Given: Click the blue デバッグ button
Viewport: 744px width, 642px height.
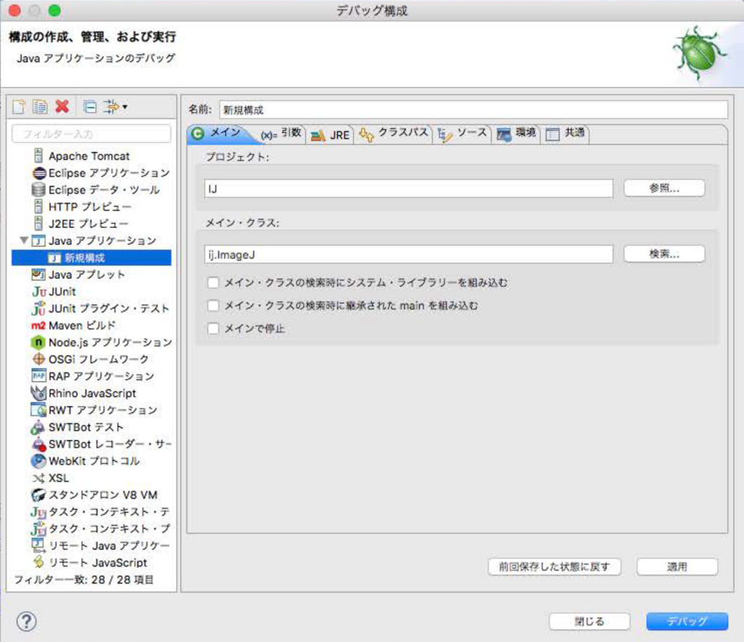Looking at the screenshot, I should coord(687,621).
